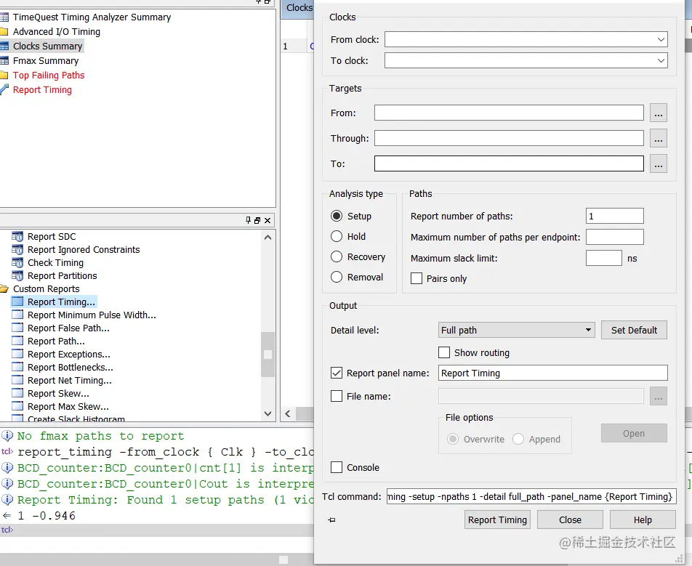The image size is (692, 566).
Task: Click the To targets input field
Action: [509, 163]
